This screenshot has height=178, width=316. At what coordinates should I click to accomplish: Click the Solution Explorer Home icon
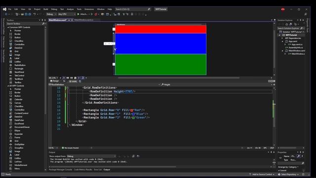286,24
